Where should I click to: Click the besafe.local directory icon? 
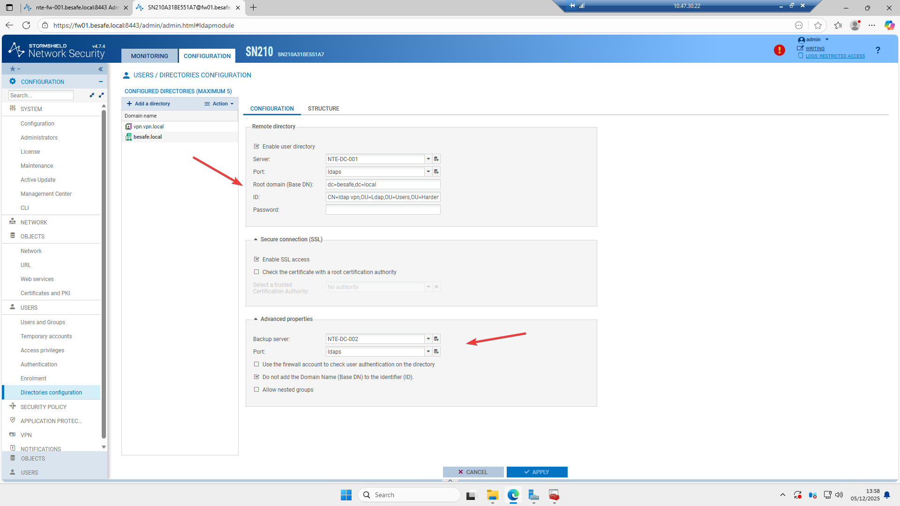click(x=128, y=137)
